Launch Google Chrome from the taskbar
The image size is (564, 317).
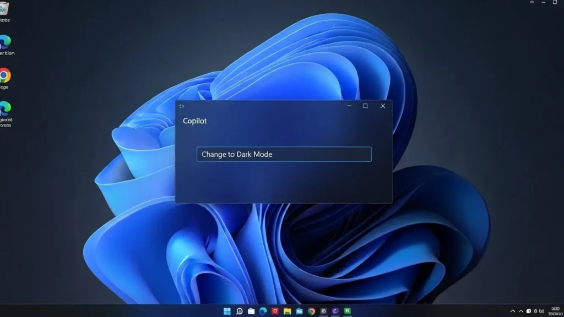pyautogui.click(x=312, y=310)
